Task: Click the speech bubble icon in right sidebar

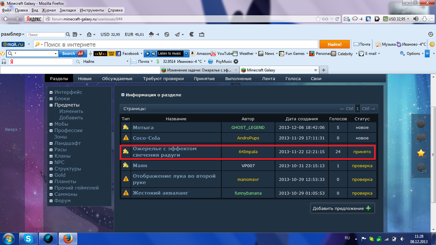Action: (x=421, y=138)
